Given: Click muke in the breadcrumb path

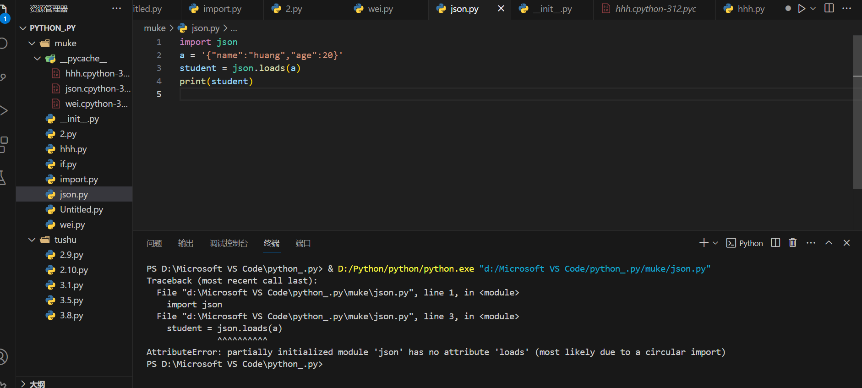Looking at the screenshot, I should 155,28.
